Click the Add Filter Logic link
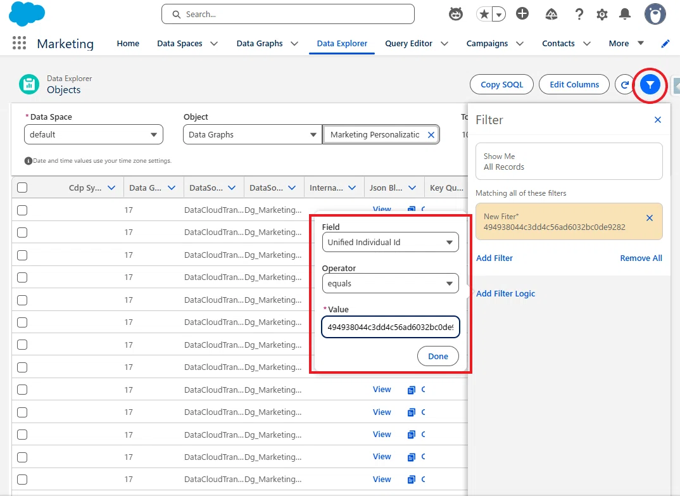Screen dimensions: 680x496 (506, 294)
